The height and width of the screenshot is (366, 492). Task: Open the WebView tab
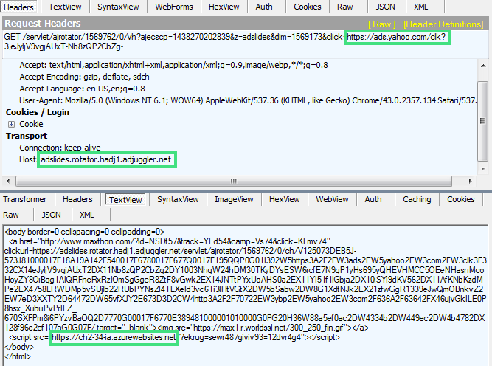332,199
